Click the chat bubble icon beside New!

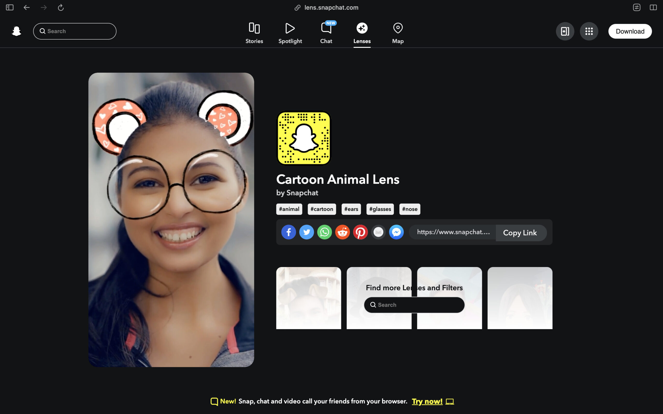(x=214, y=402)
